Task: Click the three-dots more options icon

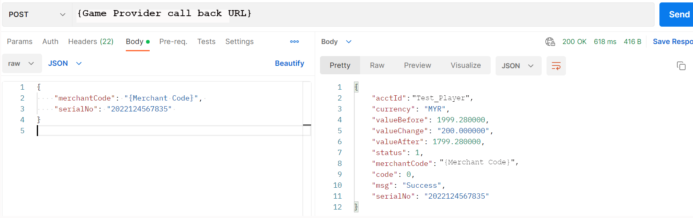Action: (x=295, y=42)
